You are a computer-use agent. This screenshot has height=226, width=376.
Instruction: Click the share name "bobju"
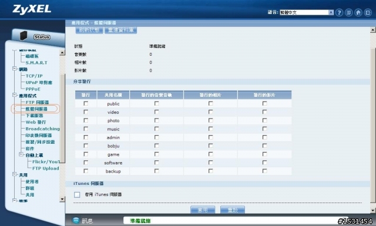[113, 146]
